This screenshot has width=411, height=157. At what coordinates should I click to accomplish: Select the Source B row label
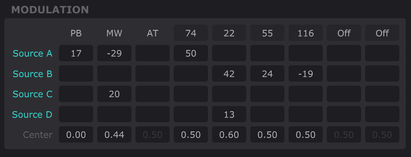coord(33,74)
